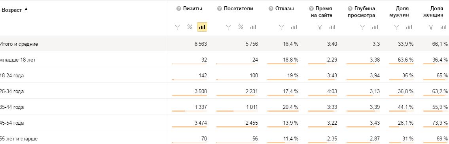Click the 45-54 года Визиты bar

click(x=189, y=127)
